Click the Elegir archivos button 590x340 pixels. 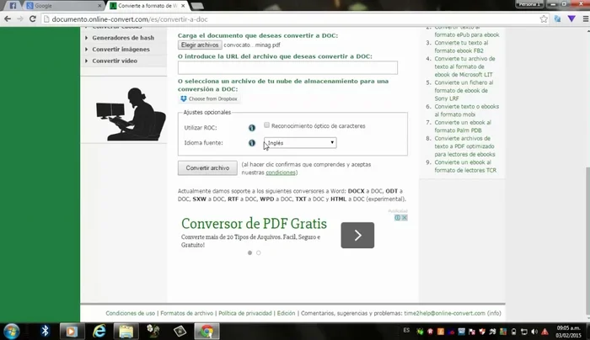(200, 45)
